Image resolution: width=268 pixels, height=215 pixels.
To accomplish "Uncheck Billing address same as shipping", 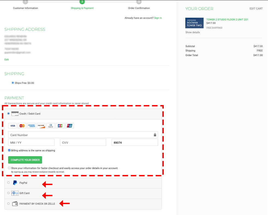I will coord(9,150).
